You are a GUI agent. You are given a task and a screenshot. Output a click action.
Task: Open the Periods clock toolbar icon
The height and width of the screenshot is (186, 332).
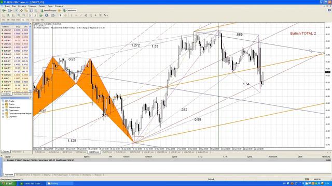coord(46,15)
